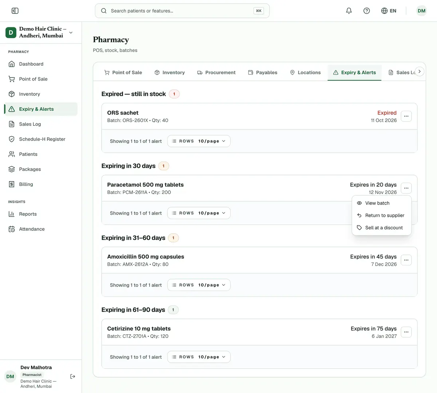Click the Point of Sale cart icon in sidebar
Screen dimensions: 437x393
[x=12, y=79]
